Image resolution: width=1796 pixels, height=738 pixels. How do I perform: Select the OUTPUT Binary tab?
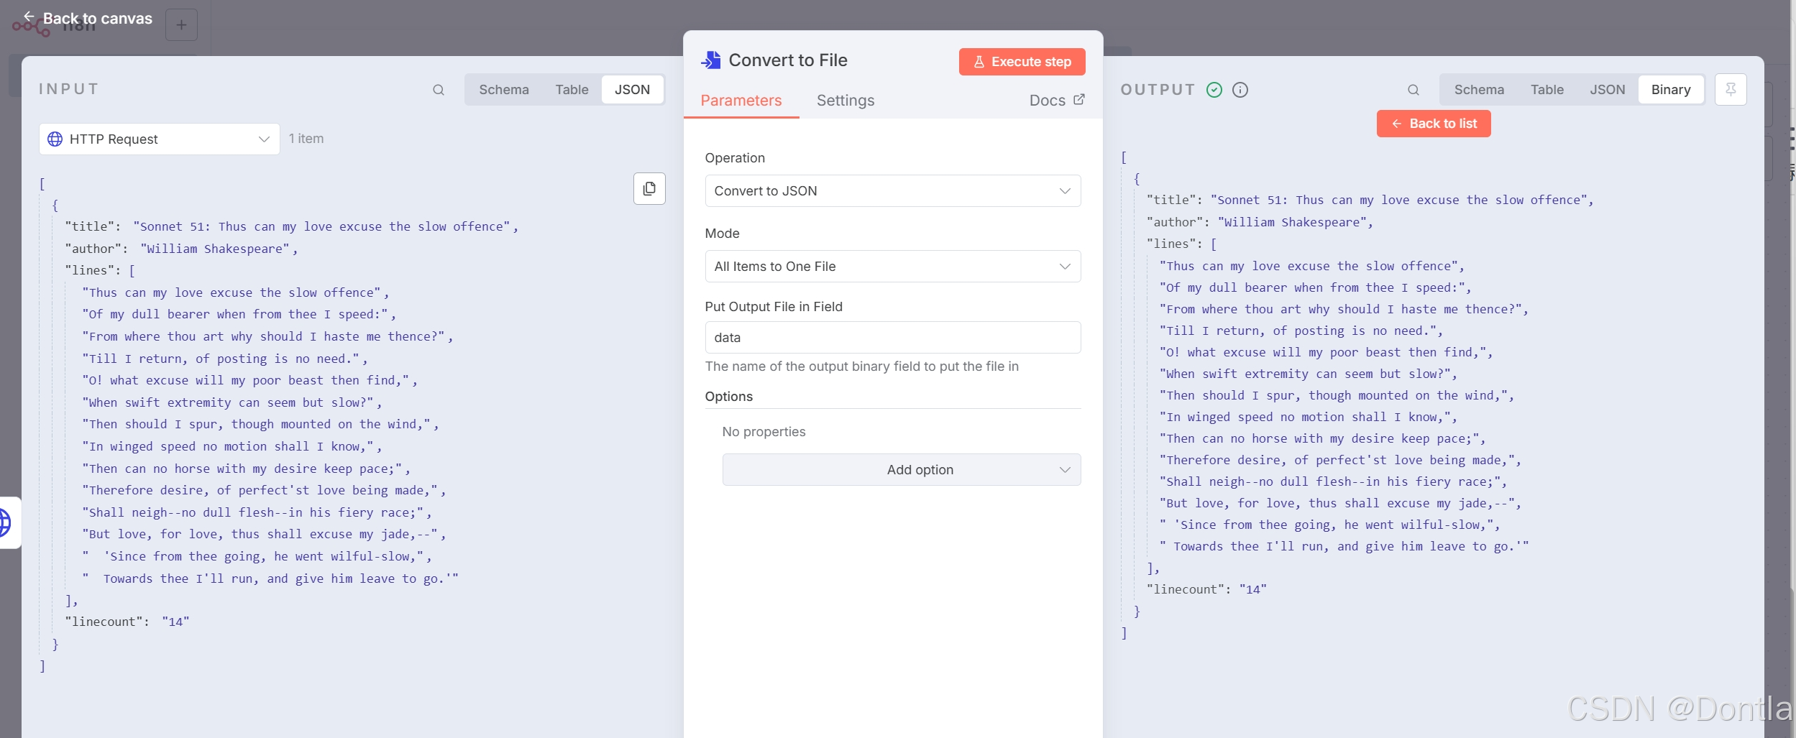coord(1671,90)
